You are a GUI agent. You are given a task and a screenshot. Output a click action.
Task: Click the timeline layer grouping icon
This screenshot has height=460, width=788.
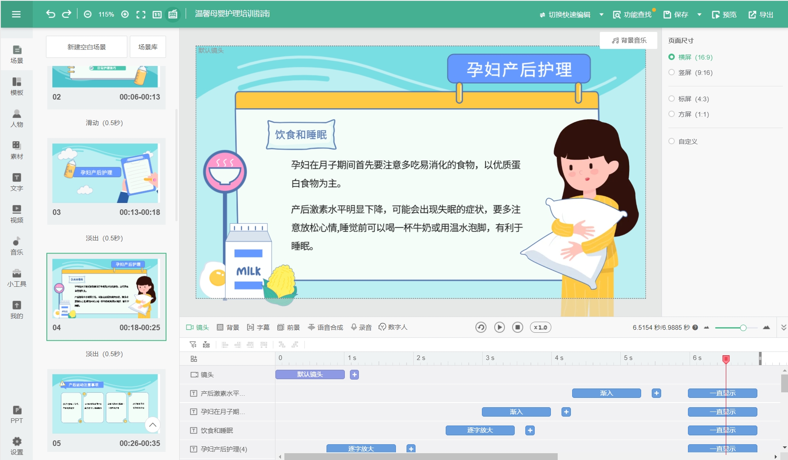point(206,345)
